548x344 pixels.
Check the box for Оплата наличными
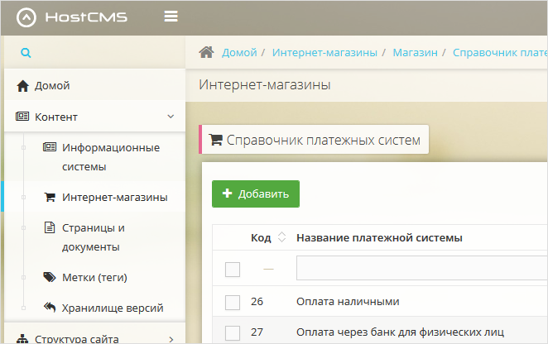pyautogui.click(x=233, y=302)
